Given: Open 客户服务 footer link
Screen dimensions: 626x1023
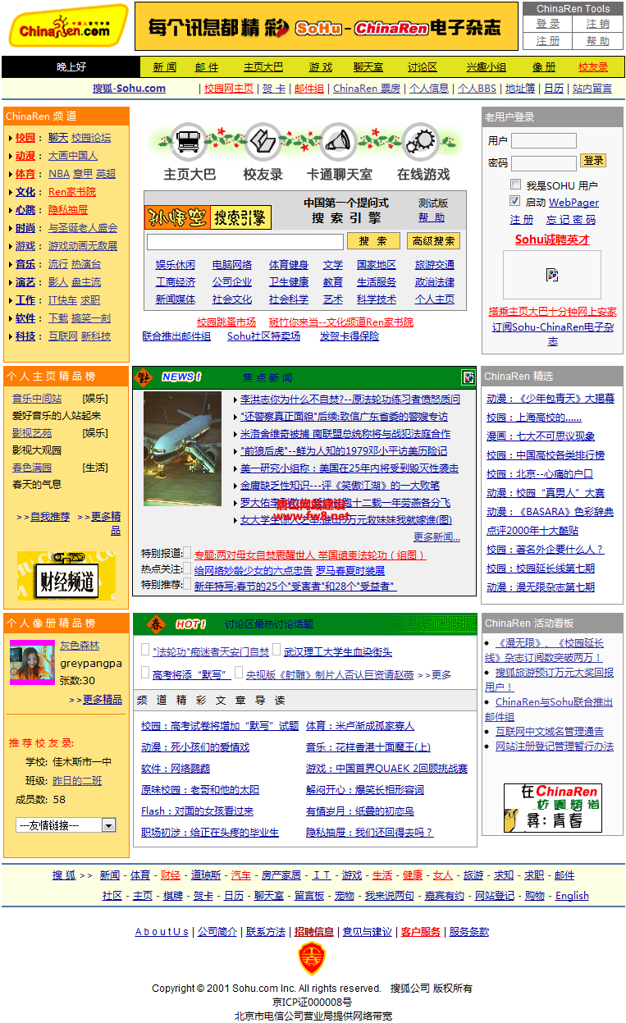Looking at the screenshot, I should tap(421, 932).
